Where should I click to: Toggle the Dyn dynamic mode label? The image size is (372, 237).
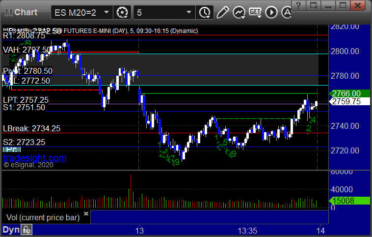pyautogui.click(x=11, y=230)
